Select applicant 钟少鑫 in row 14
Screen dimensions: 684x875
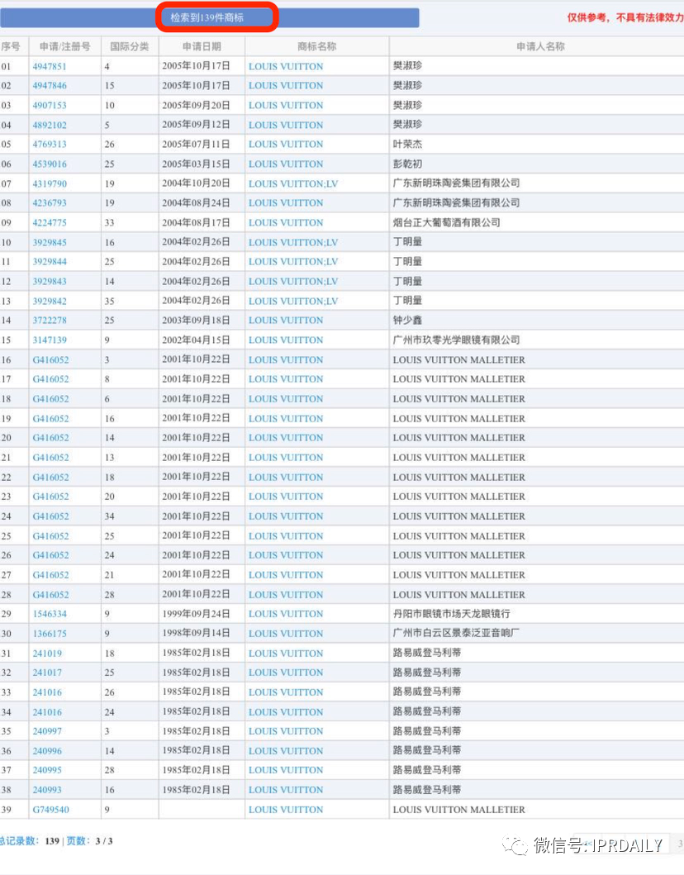pos(407,321)
